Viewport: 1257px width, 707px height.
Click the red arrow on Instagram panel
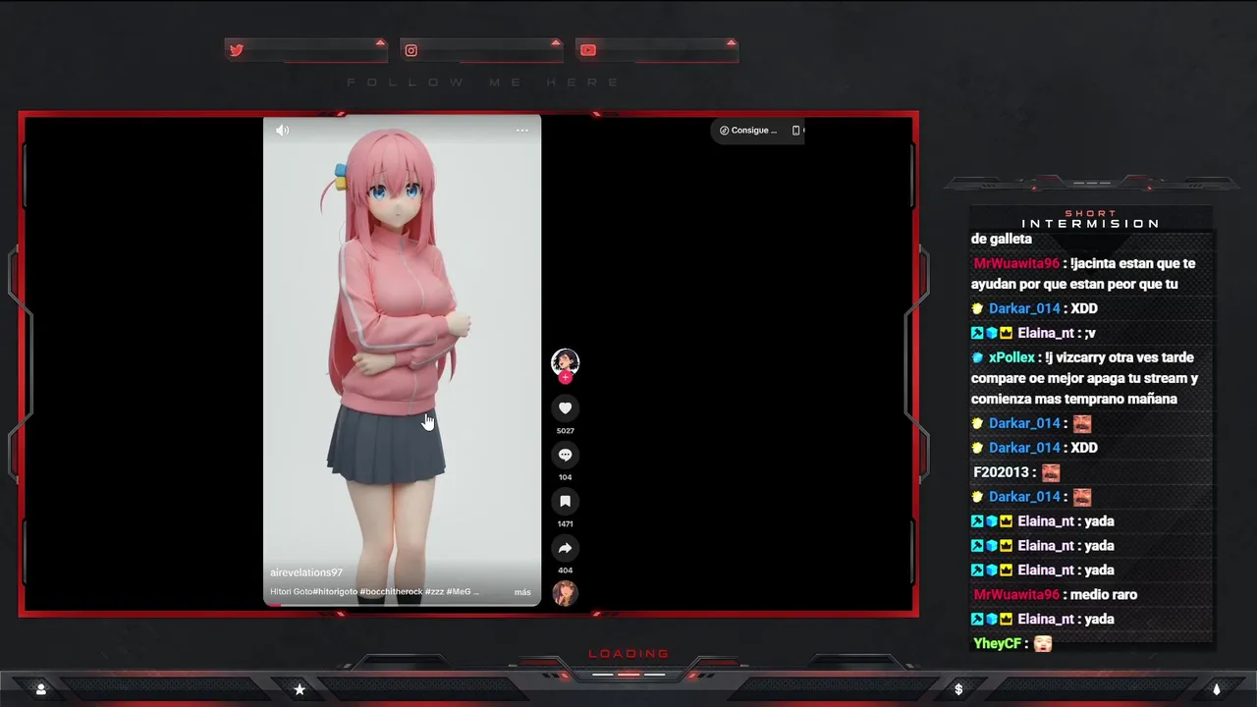click(x=556, y=43)
